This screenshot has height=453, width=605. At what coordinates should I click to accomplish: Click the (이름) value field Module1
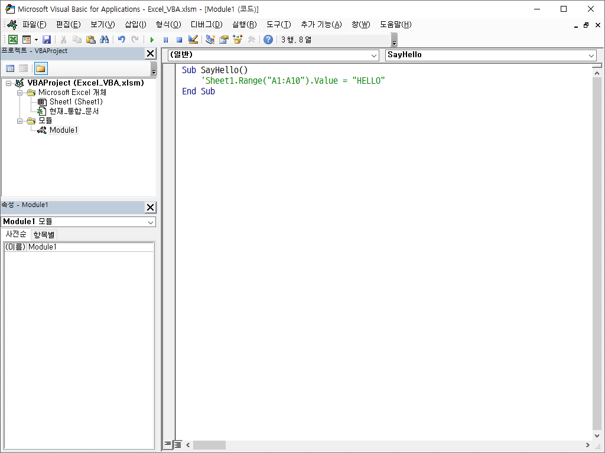(x=90, y=247)
